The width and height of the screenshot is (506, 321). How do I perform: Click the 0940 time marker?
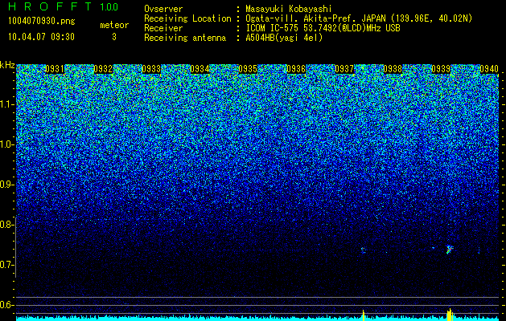coord(489,69)
